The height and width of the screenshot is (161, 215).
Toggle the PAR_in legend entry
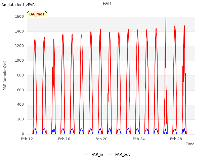coord(94,154)
